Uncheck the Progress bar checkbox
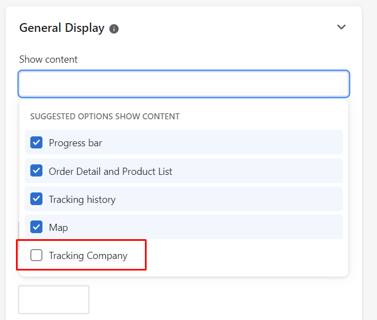This screenshot has width=377, height=320. pos(36,142)
